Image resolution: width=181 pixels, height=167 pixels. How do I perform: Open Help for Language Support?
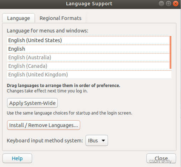pos(17,158)
